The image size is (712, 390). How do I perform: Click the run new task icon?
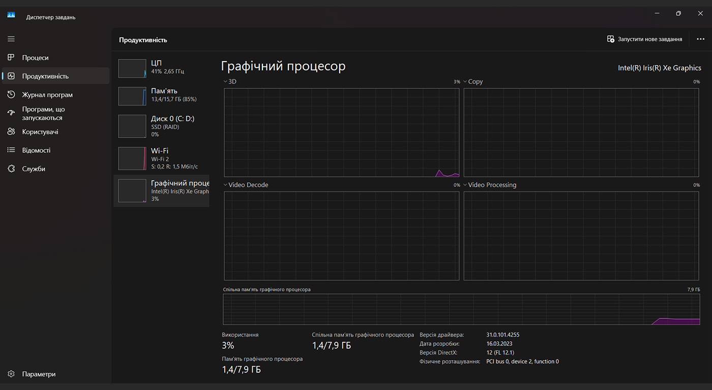[x=611, y=39]
